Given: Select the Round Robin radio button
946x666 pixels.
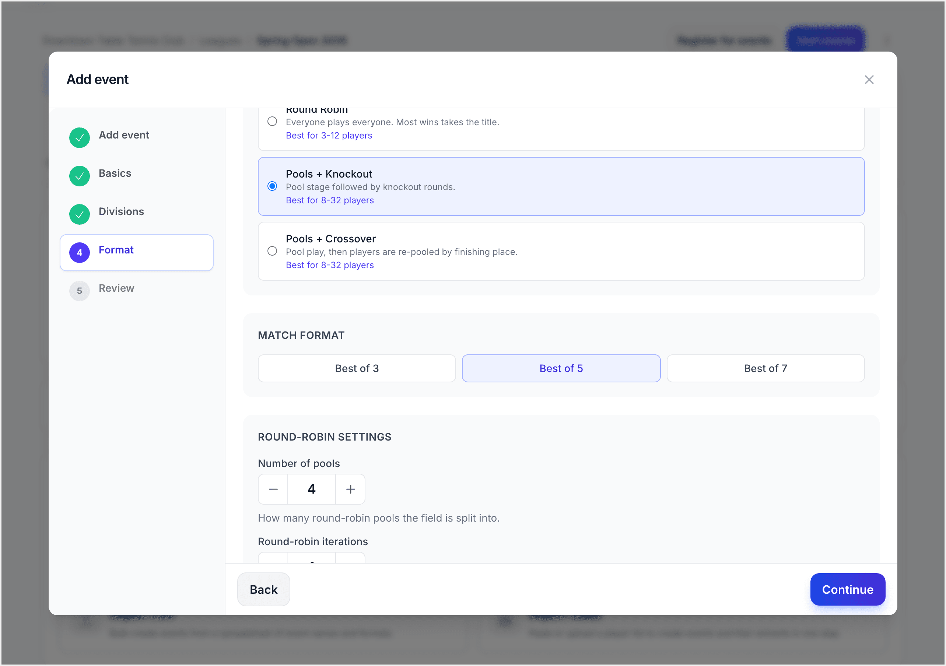Looking at the screenshot, I should point(272,122).
